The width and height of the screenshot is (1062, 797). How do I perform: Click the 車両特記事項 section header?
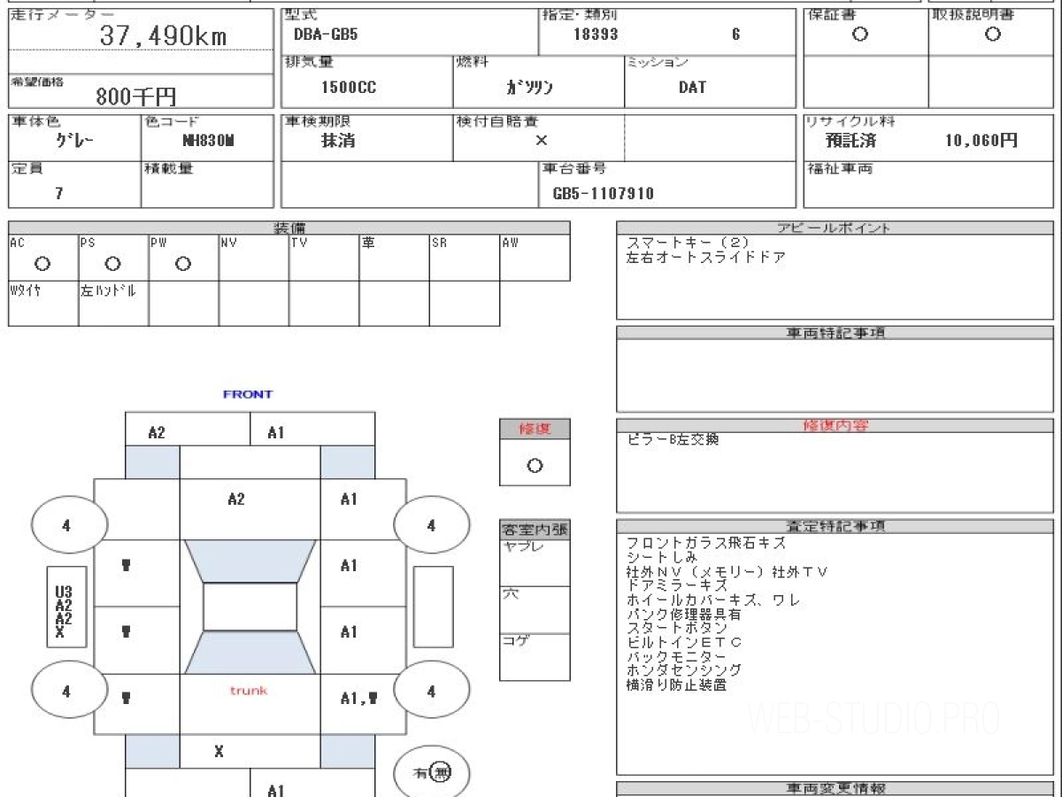pos(835,333)
